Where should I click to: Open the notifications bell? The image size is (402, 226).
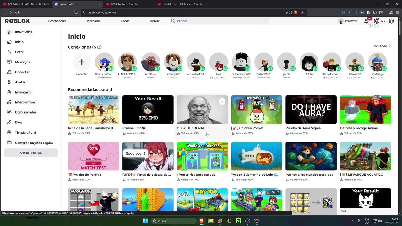pyautogui.click(x=366, y=21)
